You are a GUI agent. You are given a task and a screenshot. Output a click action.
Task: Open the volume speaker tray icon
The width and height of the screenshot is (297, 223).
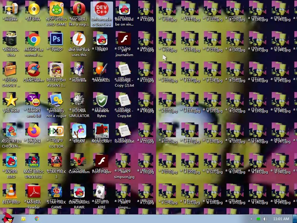[x=265, y=219]
